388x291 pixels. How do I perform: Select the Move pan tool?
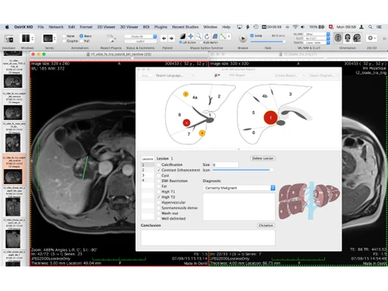coord(191,36)
